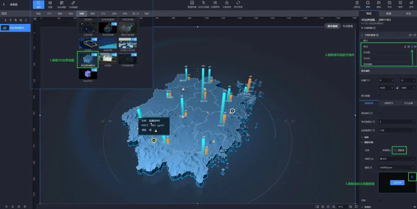Screen dimensions: 417x209
Task: Select the 自定义 source radio option
Action: click(x=400, y=150)
